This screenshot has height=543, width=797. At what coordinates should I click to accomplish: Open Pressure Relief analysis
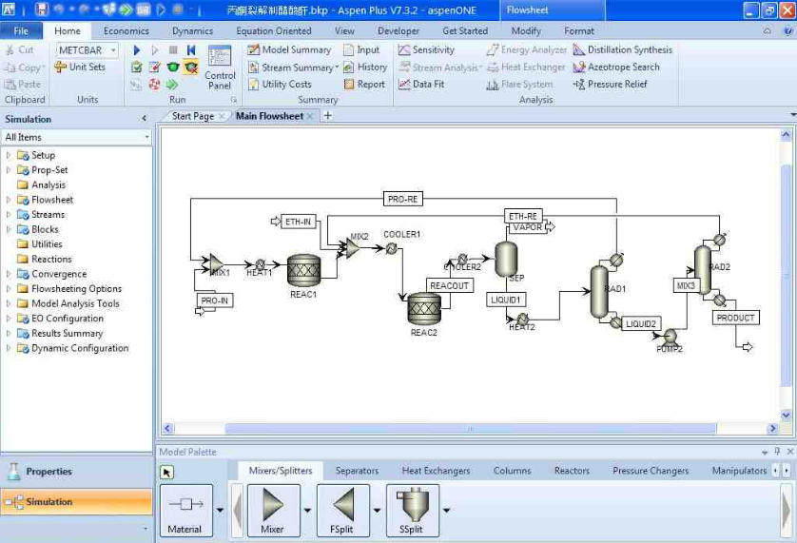[610, 85]
